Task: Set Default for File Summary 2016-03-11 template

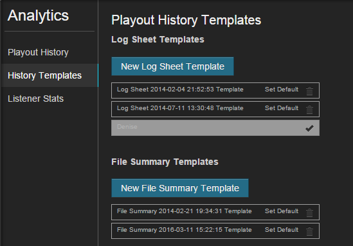Action: (x=282, y=230)
